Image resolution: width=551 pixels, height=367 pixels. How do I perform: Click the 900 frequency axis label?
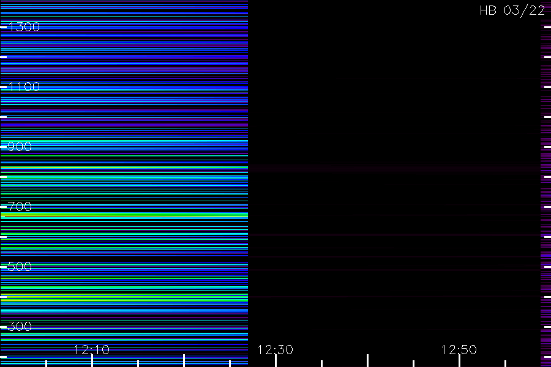(20, 147)
